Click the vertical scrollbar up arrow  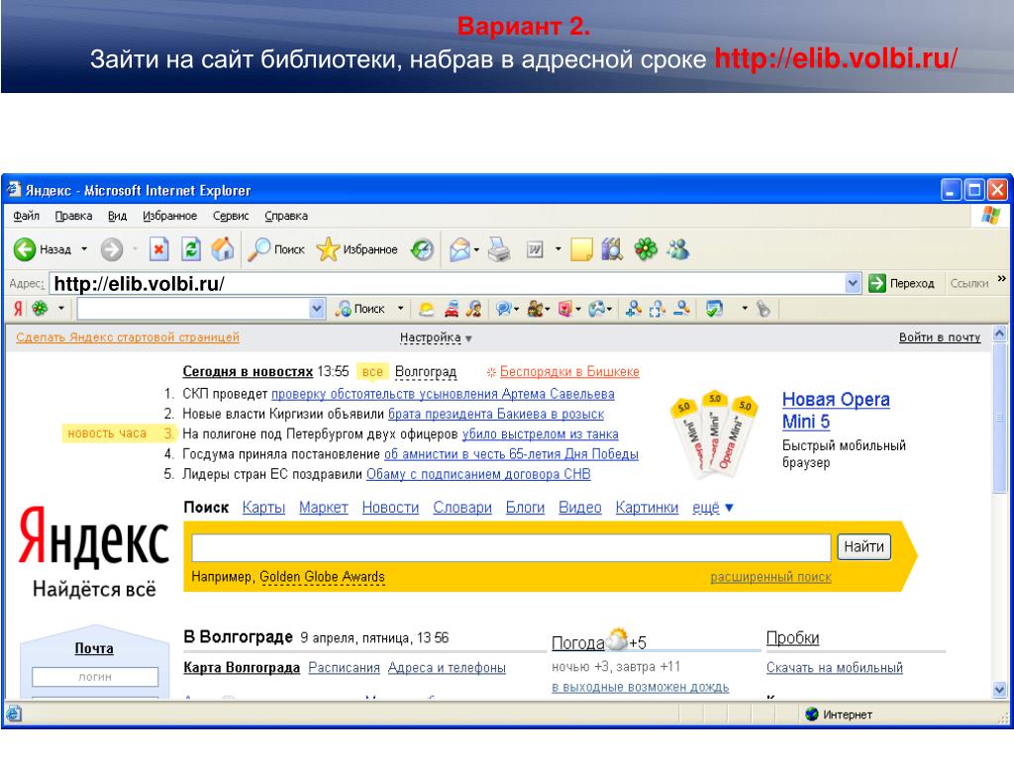point(1000,334)
